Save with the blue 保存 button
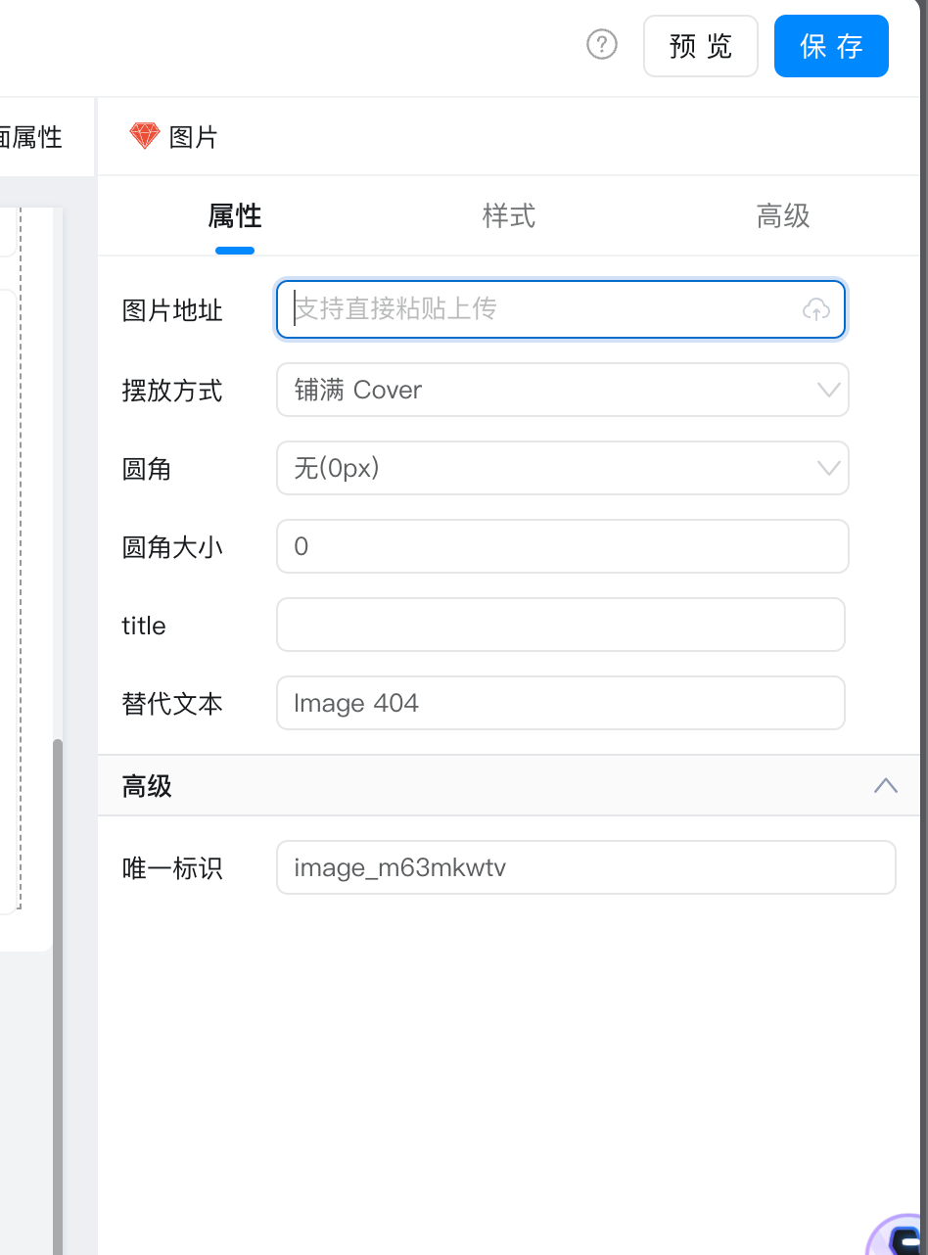The height and width of the screenshot is (1255, 928). 831,46
